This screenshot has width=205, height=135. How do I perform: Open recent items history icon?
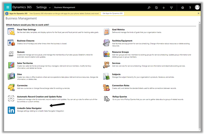coord(156,7)
